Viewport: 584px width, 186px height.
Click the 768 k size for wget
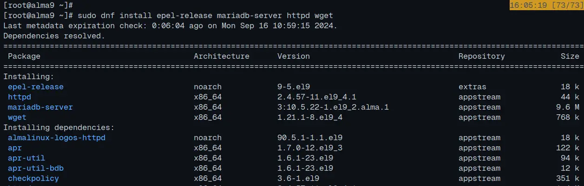click(567, 118)
